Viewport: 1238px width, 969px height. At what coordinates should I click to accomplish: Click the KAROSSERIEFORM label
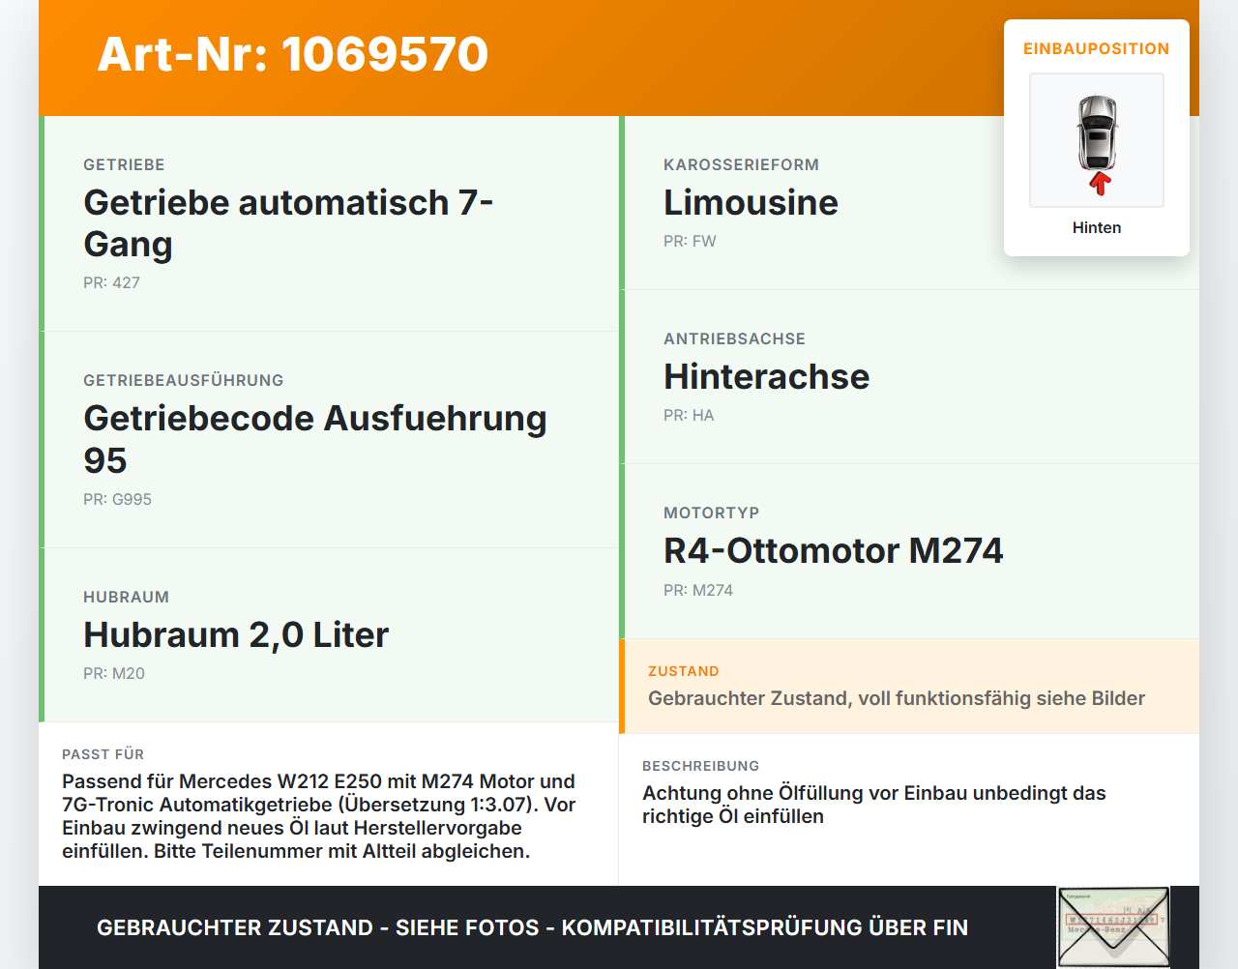[x=741, y=164]
